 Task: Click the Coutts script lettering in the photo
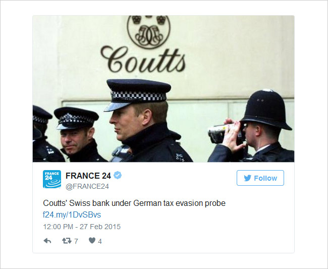[x=143, y=59]
